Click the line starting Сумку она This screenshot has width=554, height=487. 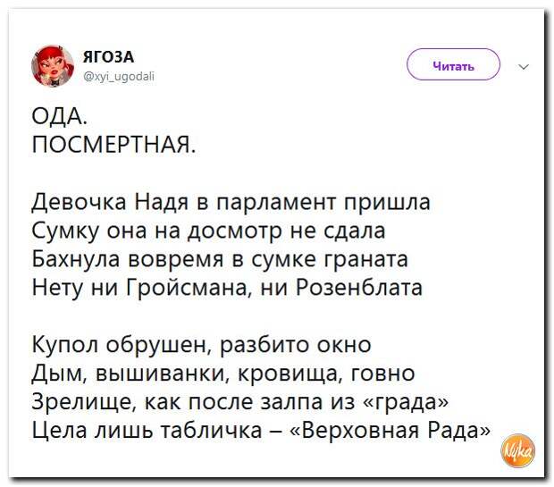pos(208,231)
